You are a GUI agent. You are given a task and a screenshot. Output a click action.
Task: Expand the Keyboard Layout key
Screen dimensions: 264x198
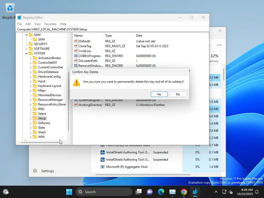tap(30, 86)
